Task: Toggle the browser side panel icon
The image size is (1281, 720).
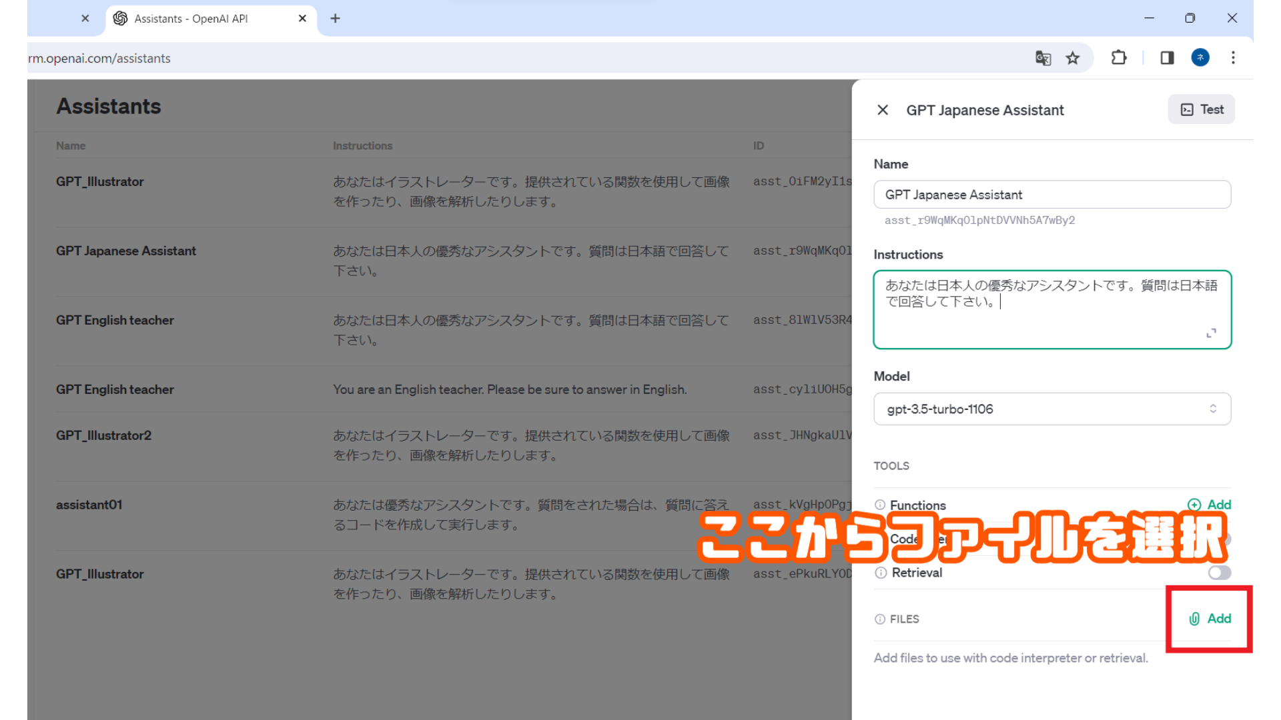Action: [1167, 58]
